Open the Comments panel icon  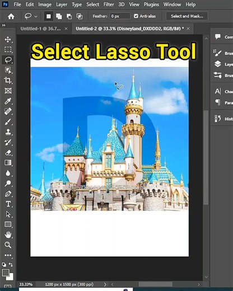(x=218, y=36)
